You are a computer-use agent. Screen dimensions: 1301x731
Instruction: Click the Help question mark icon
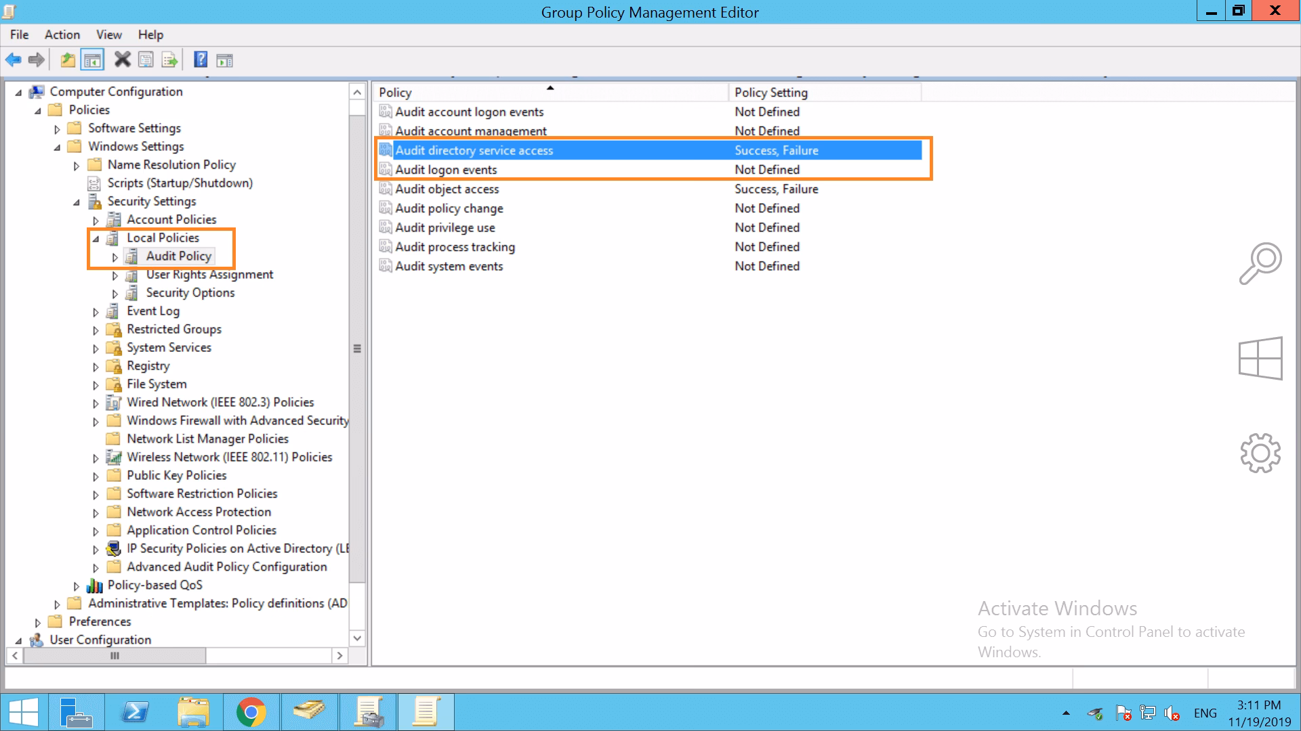201,60
